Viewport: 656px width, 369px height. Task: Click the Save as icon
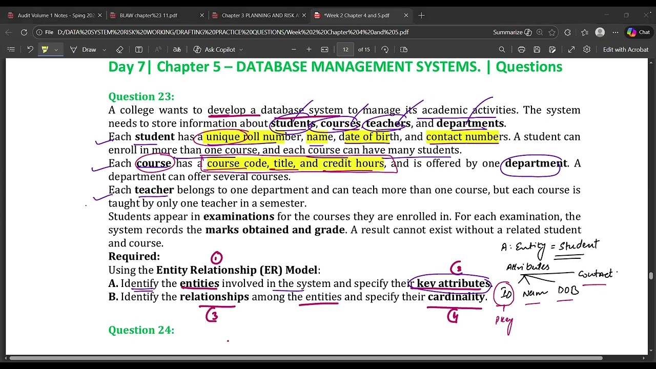552,50
